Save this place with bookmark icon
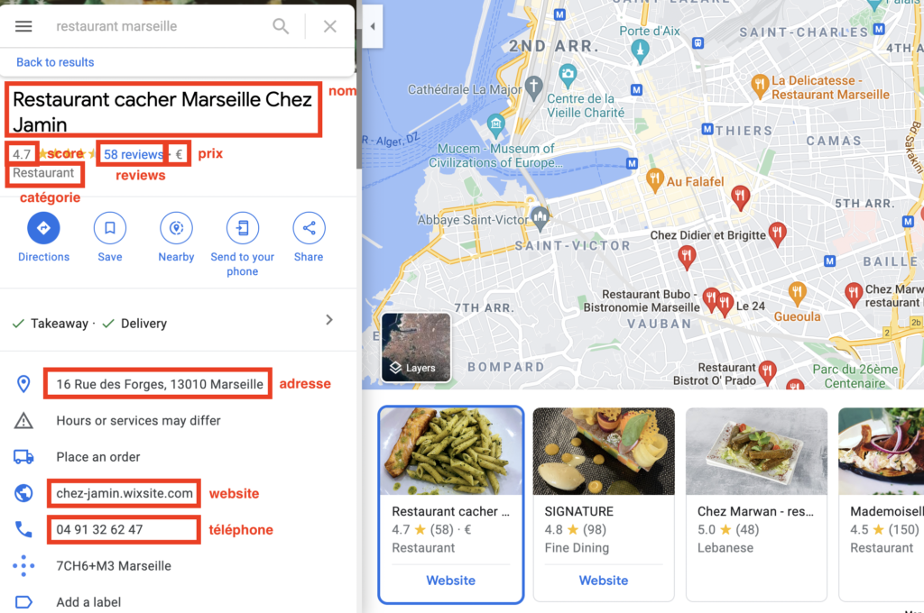The width and height of the screenshot is (924, 613). (110, 228)
